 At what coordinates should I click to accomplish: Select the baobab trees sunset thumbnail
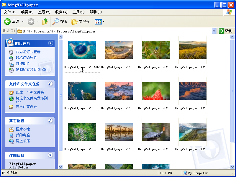click(x=119, y=132)
